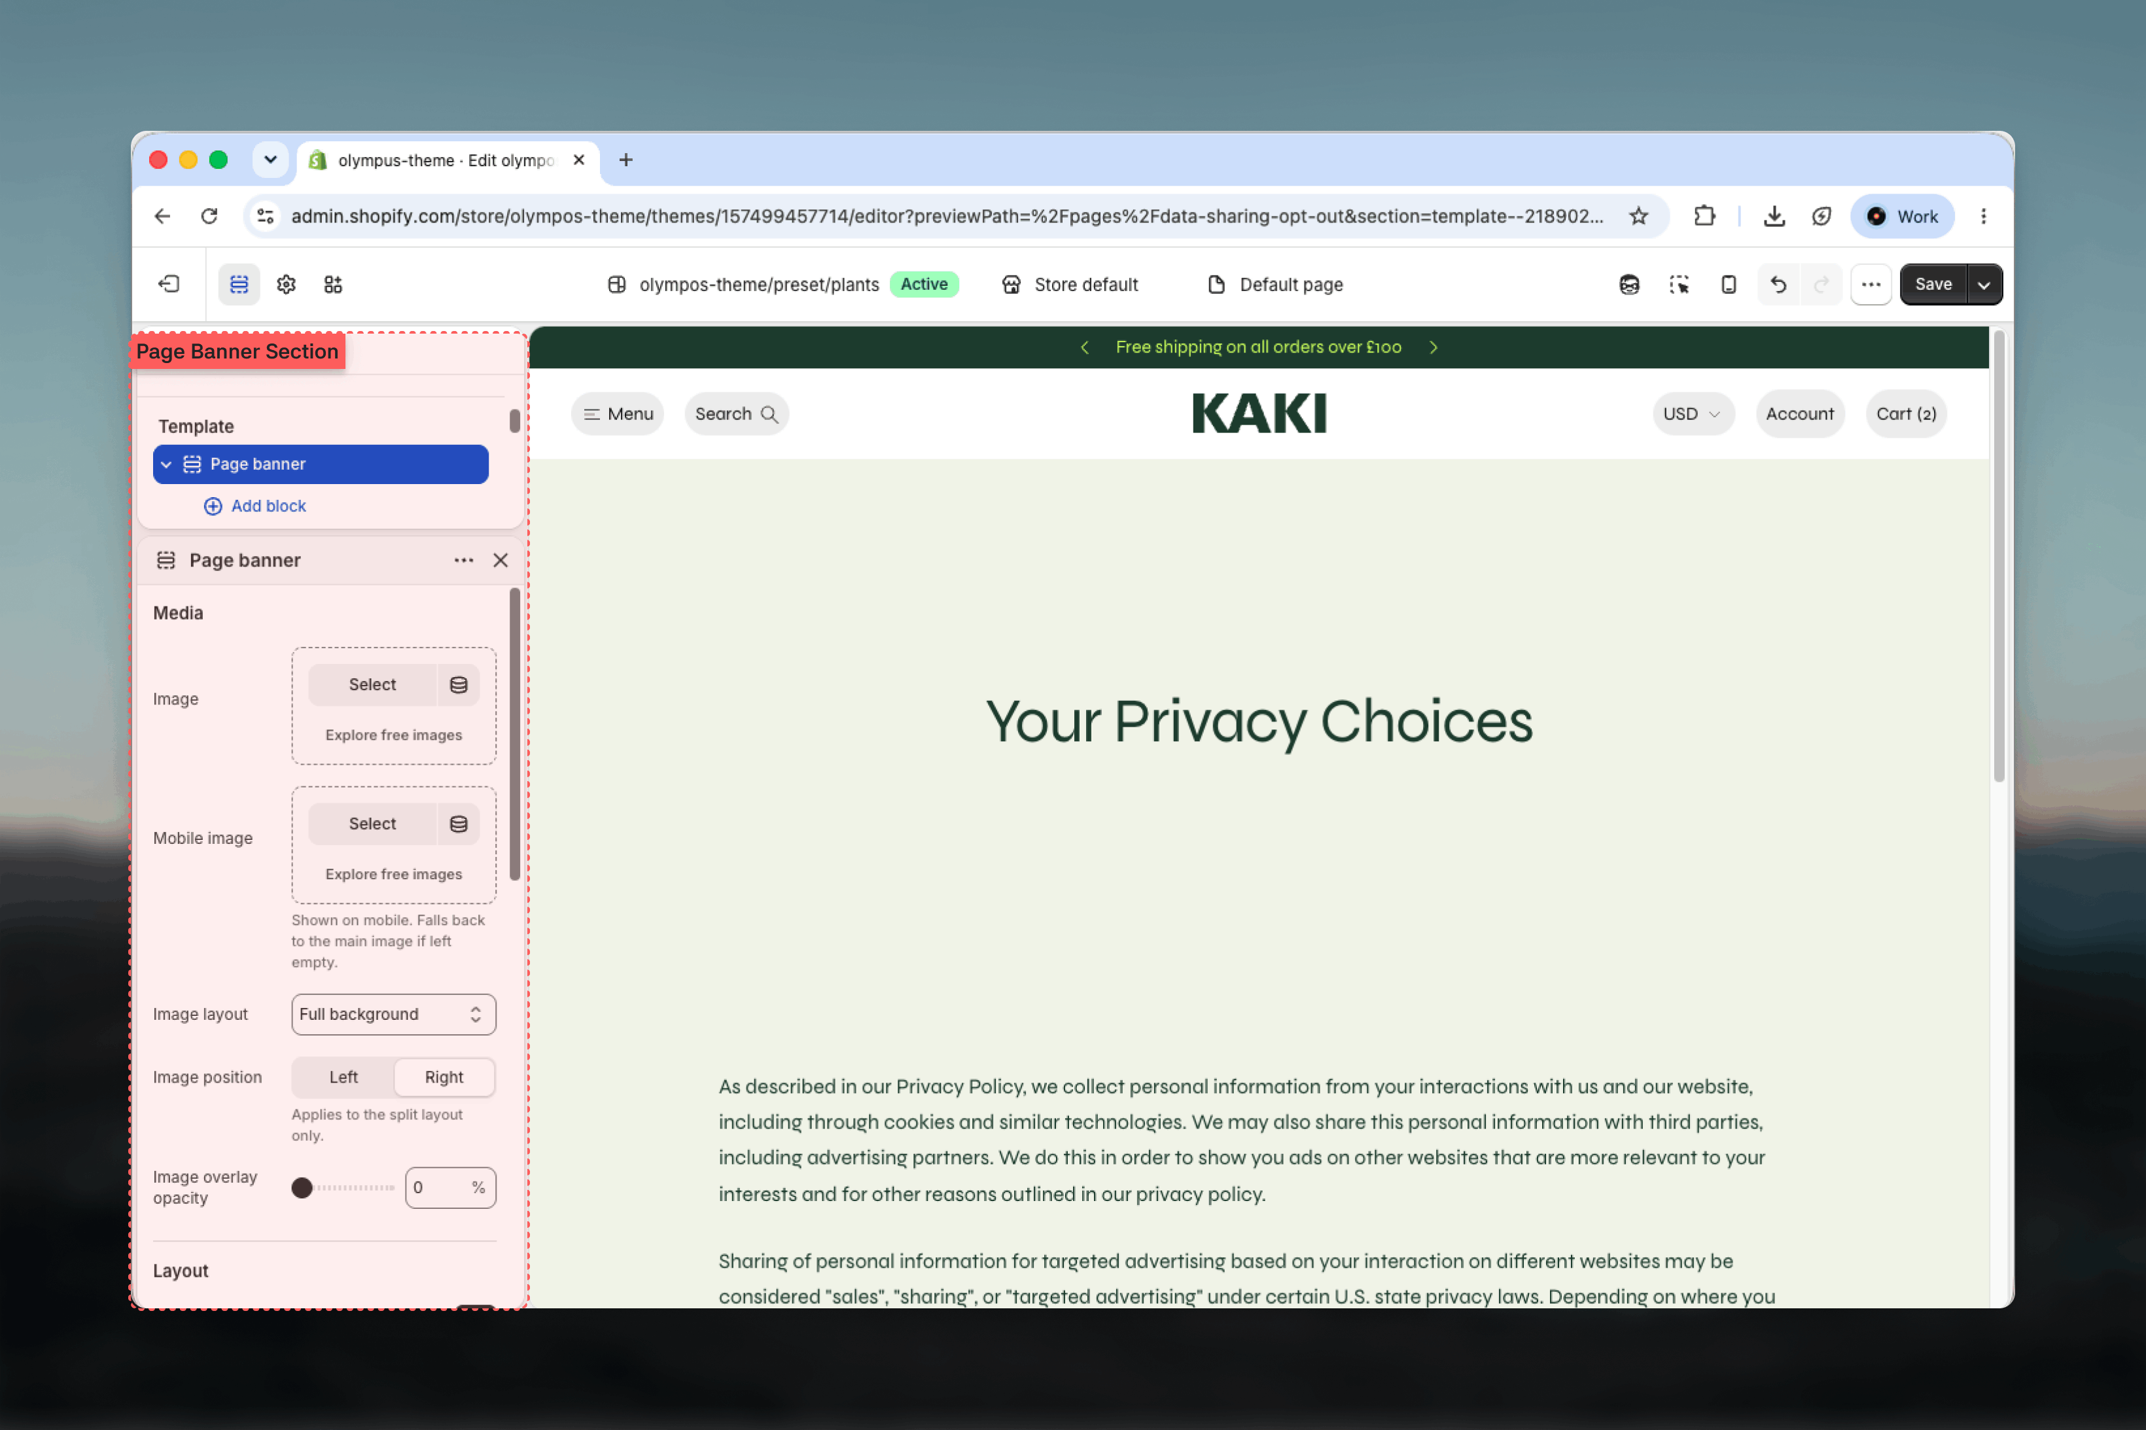Click the site information icon in address bar
Screen dimensions: 2146x1430
click(x=266, y=216)
